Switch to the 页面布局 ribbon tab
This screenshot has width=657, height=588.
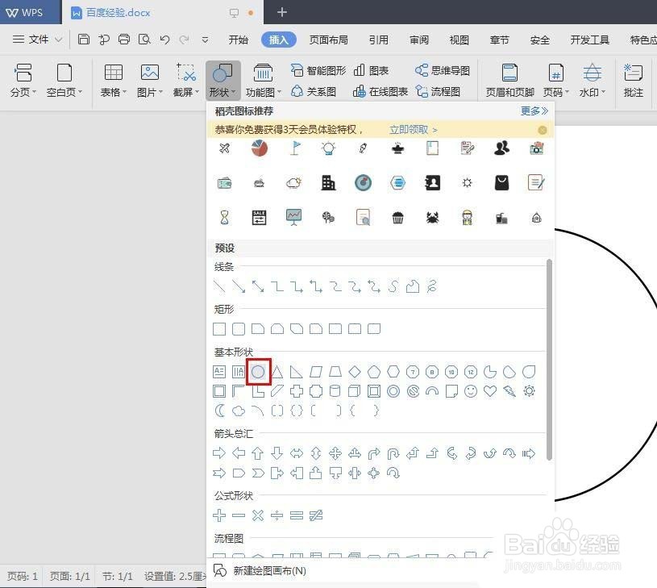(329, 39)
